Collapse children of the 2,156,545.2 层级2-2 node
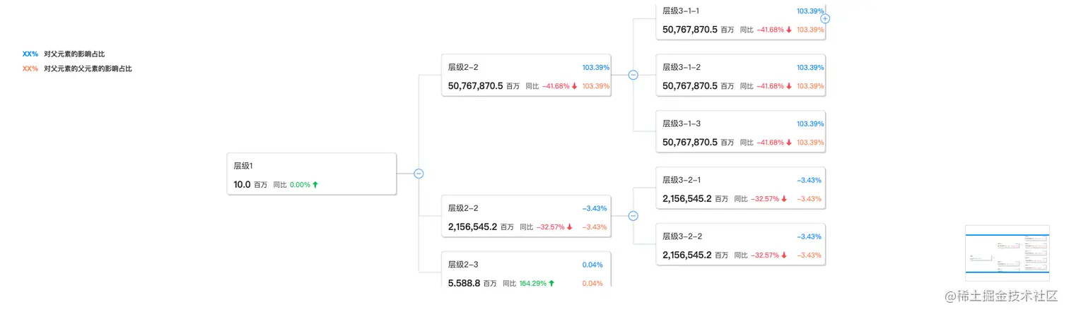Screen dimensions: 1069x314 point(633,216)
